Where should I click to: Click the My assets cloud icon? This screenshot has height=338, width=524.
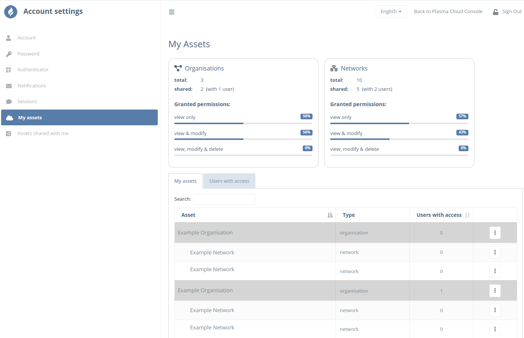10,118
